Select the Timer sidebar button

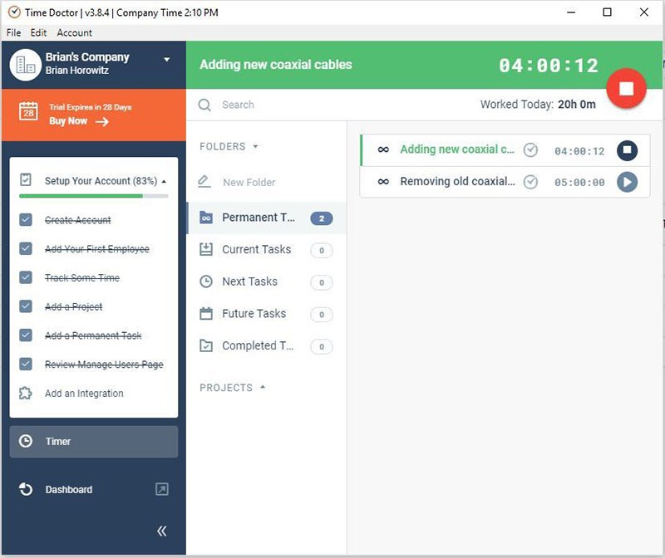pyautogui.click(x=94, y=442)
